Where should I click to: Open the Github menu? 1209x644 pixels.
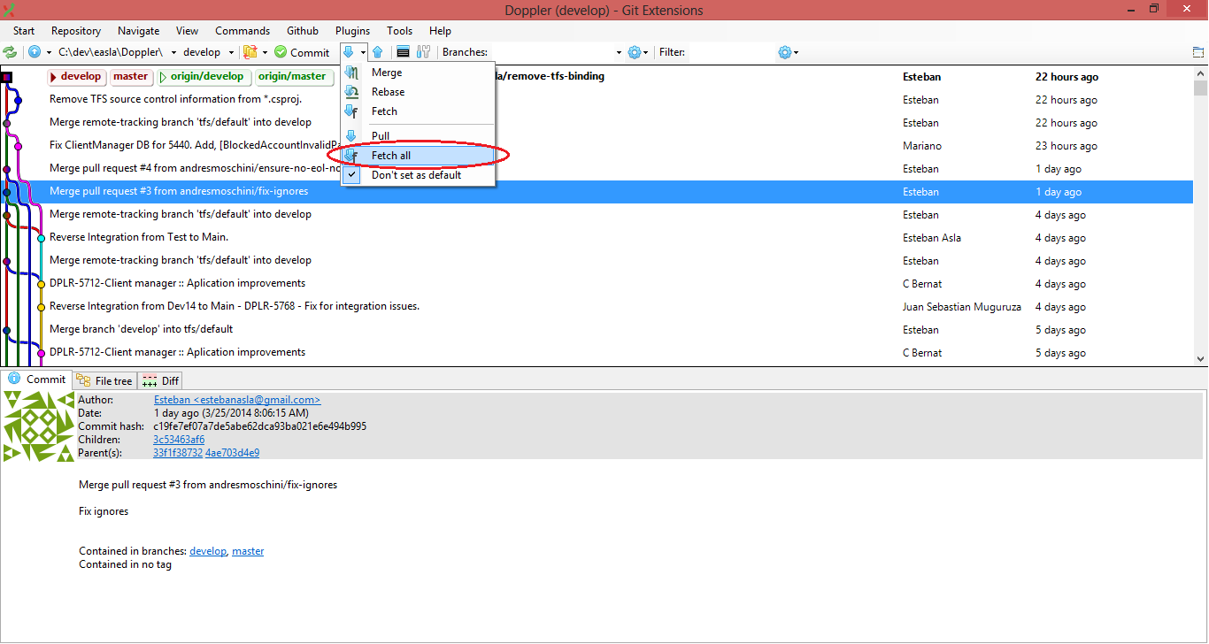pyautogui.click(x=303, y=31)
